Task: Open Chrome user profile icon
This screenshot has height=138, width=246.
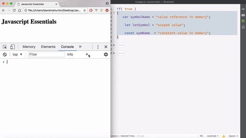Action: [107, 3]
